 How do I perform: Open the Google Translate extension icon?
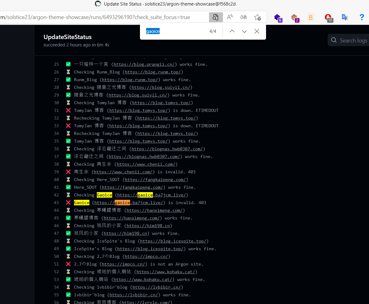coord(344,18)
